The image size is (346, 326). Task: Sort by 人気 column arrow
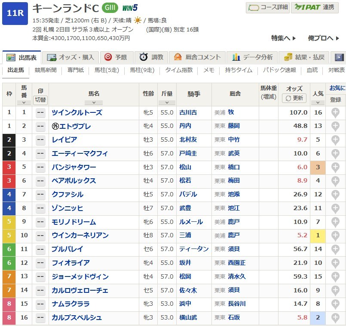[x=318, y=102]
